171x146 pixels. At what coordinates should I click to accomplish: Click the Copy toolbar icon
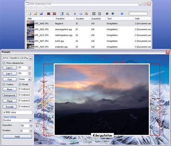coord(80,14)
